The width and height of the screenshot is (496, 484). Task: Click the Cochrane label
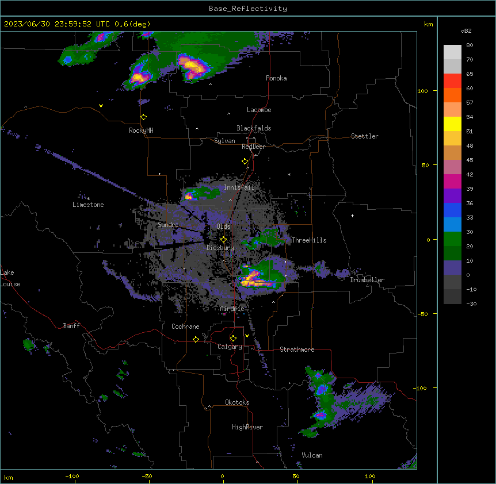click(185, 326)
